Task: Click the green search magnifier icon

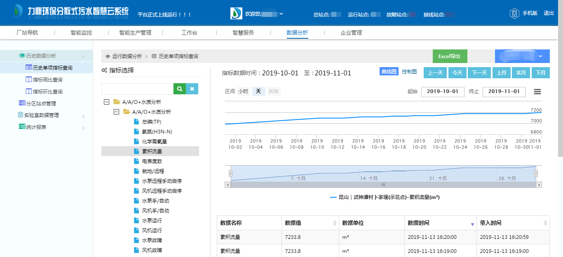Action: click(x=180, y=89)
